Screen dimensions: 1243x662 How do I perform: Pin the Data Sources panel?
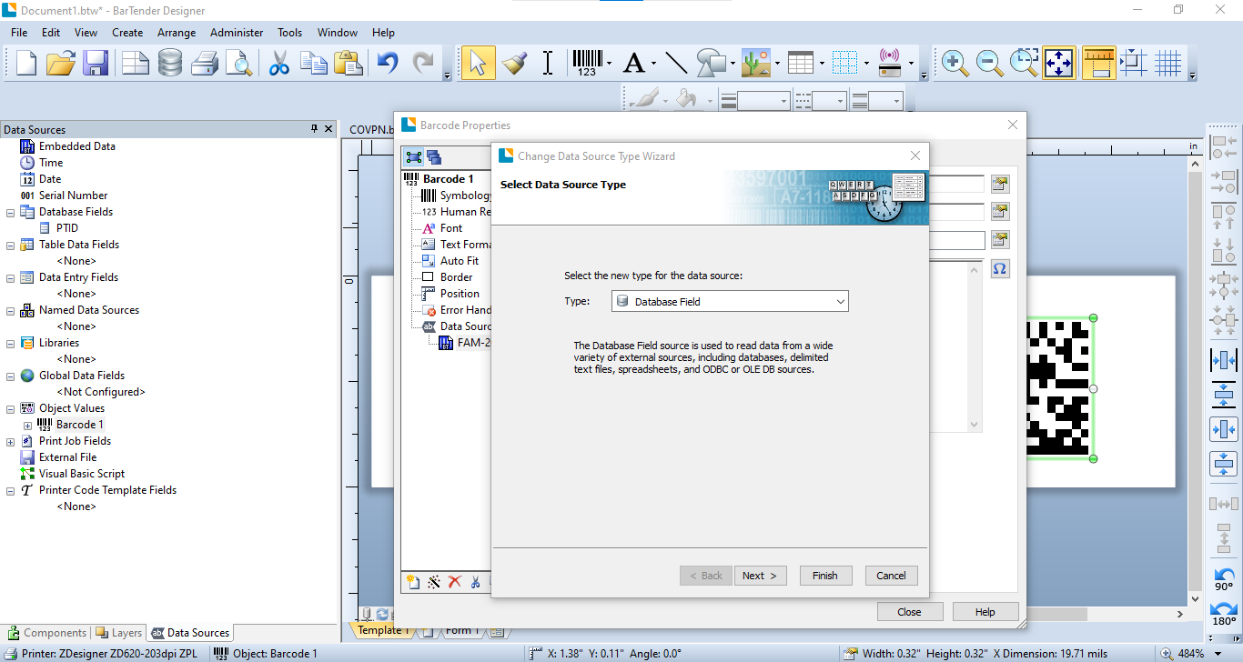315,129
